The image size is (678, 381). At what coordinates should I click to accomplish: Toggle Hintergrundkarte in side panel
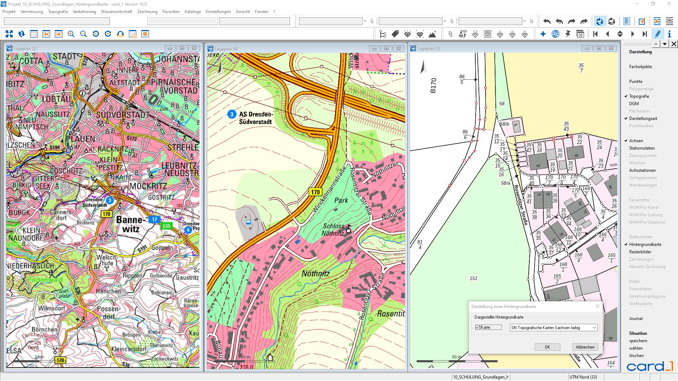coord(645,244)
